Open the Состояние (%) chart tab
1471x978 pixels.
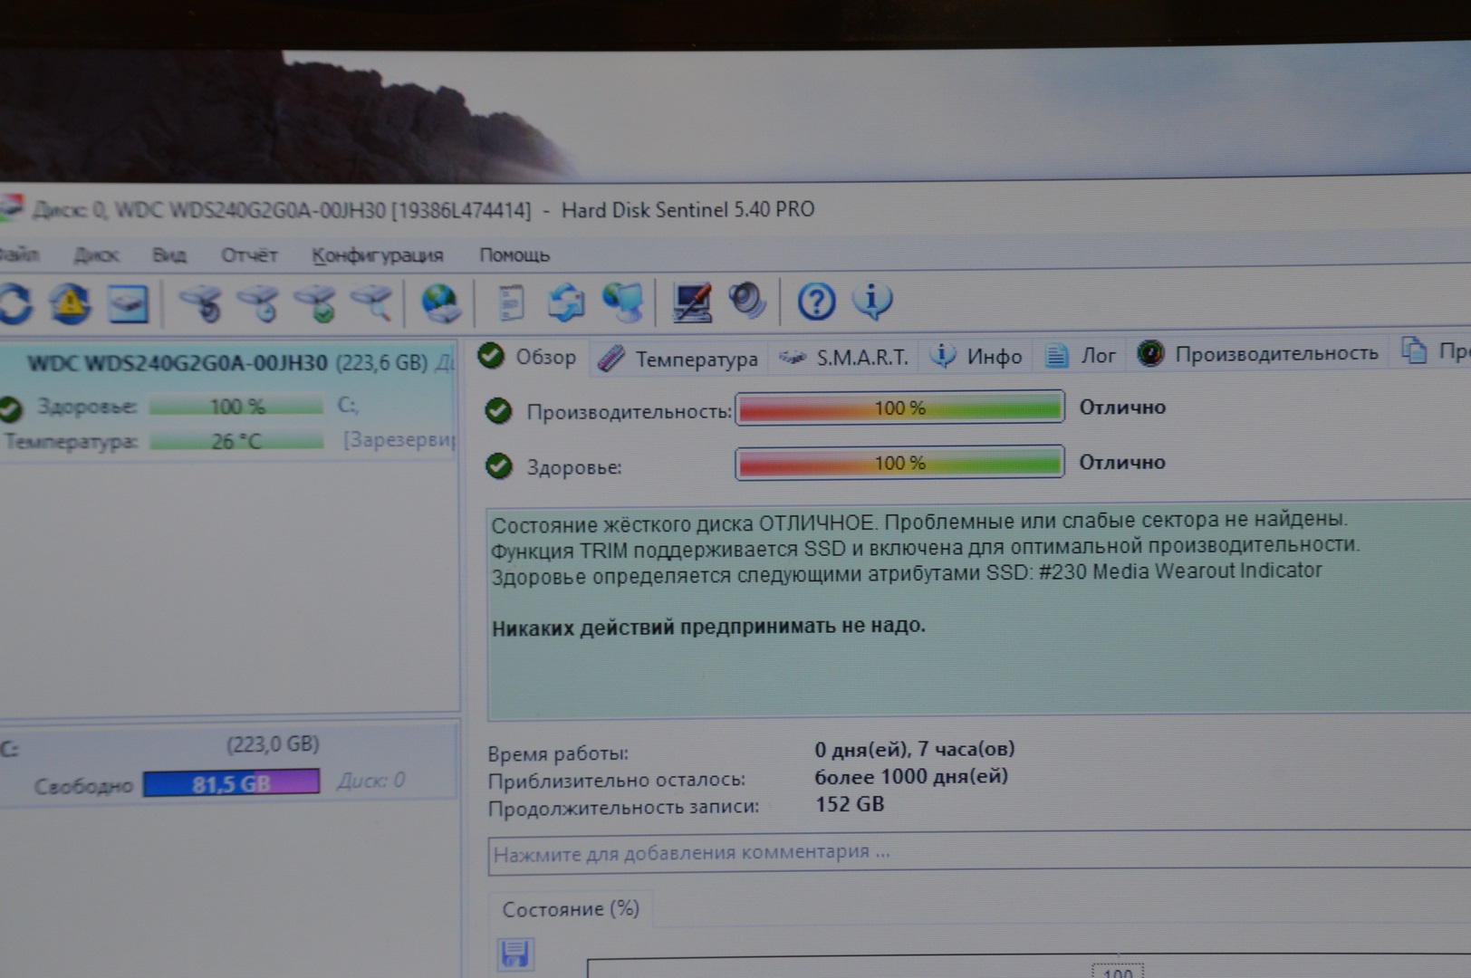tap(571, 909)
